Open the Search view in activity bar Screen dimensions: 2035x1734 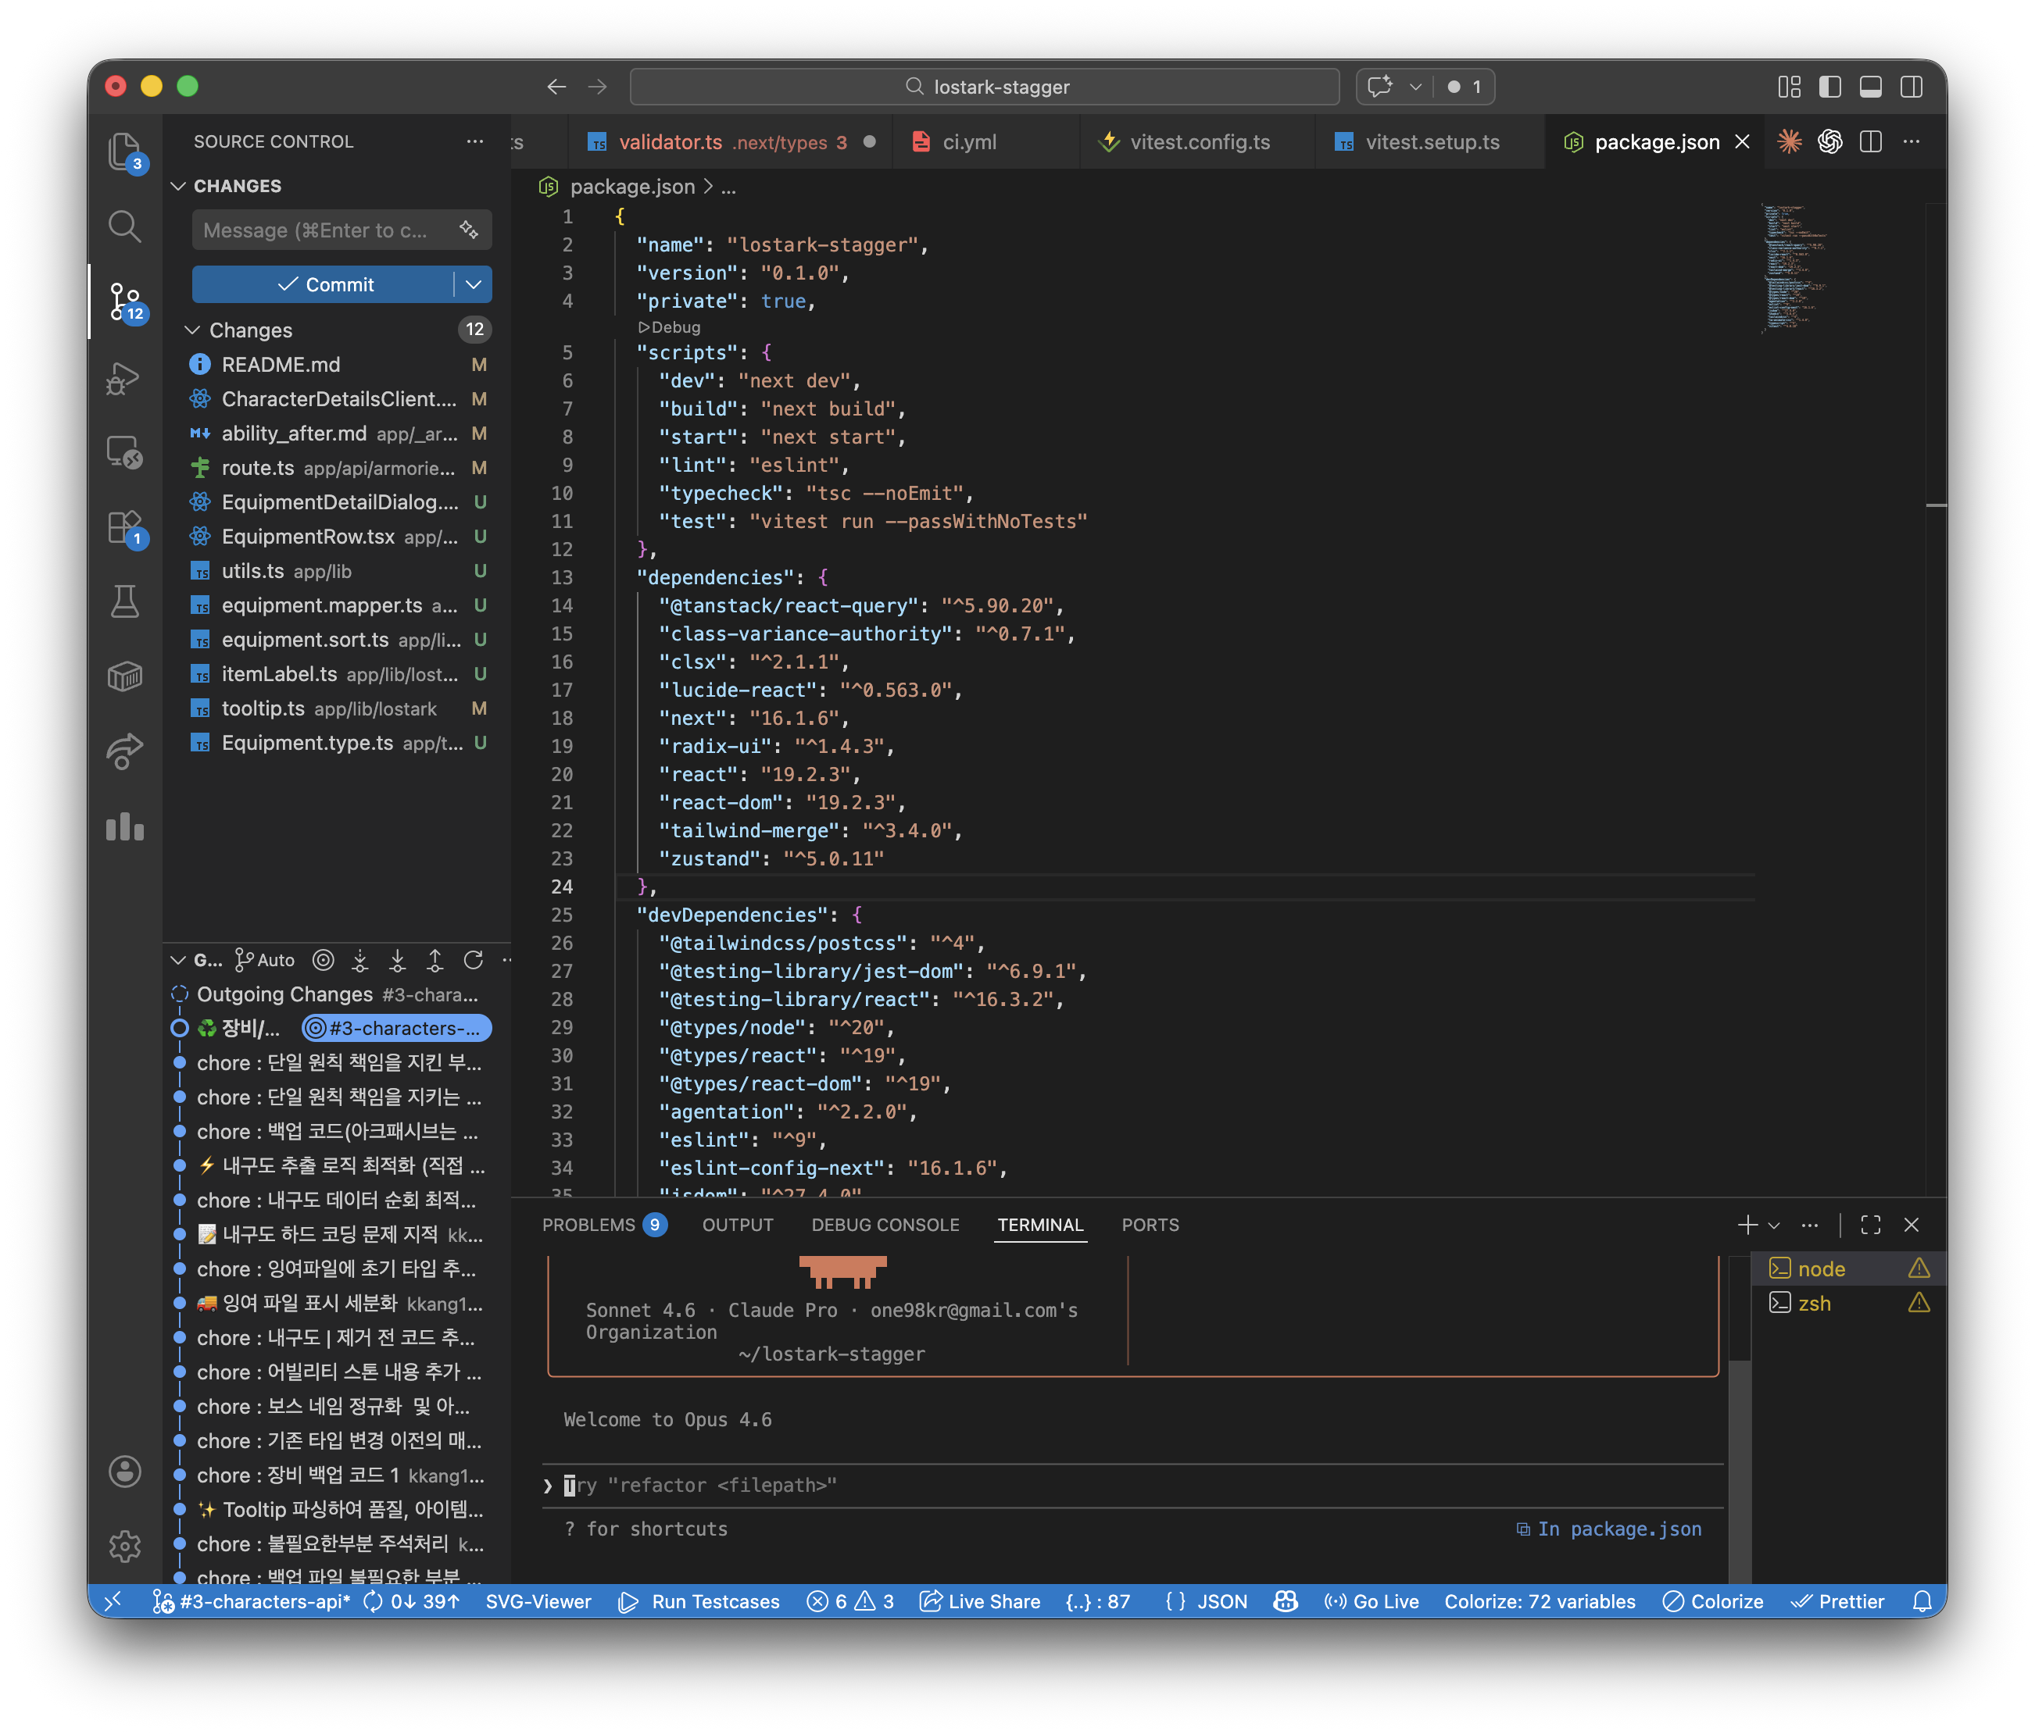(x=125, y=227)
